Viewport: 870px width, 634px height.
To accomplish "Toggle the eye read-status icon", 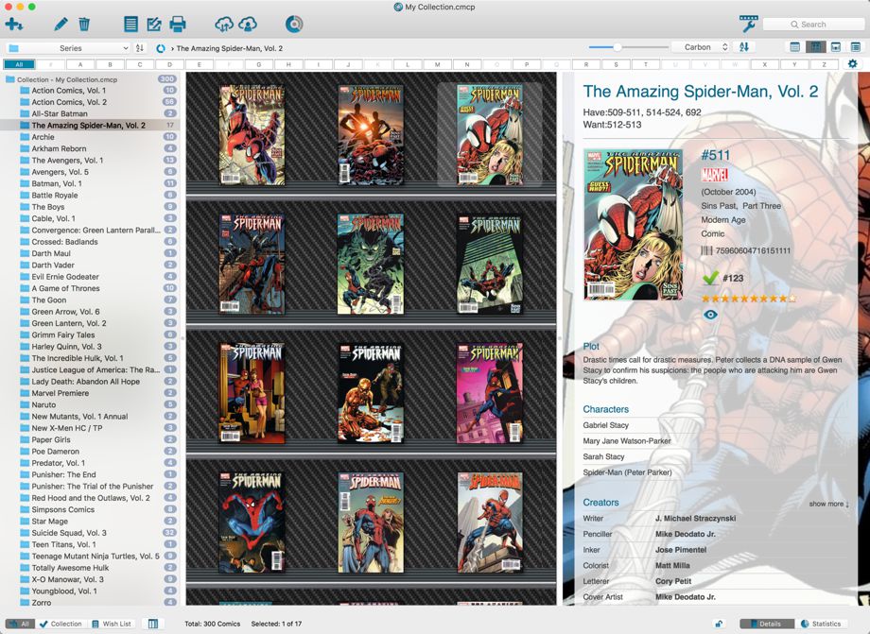I will tap(710, 315).
